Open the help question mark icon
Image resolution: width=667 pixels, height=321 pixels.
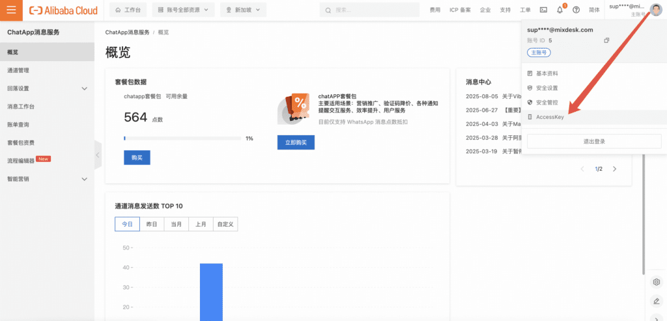point(576,10)
